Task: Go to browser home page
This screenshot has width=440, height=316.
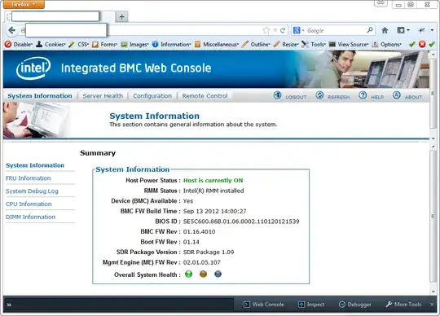Action: tap(385, 30)
